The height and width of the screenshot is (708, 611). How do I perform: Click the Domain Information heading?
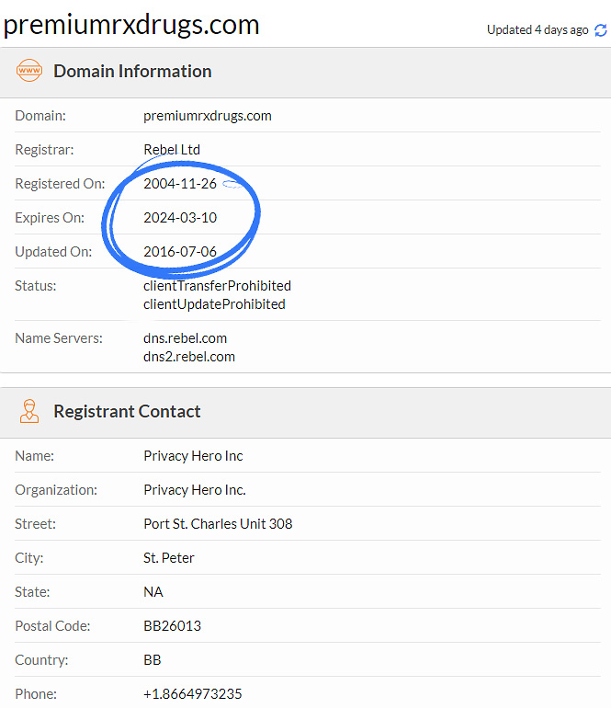pos(132,72)
